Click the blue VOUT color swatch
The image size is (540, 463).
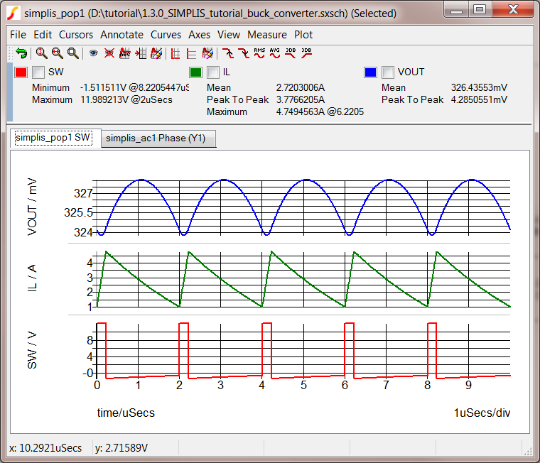370,72
